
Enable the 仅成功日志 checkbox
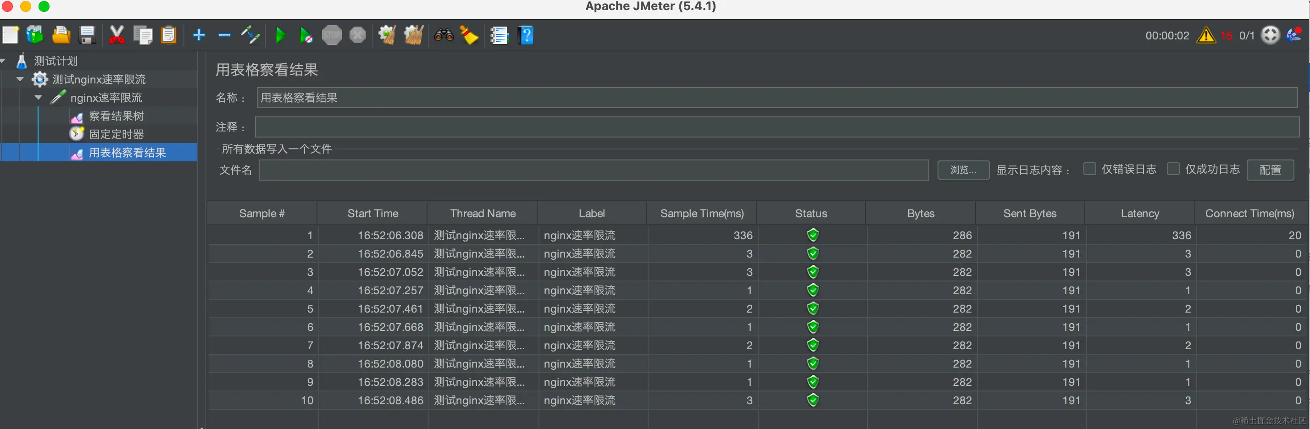click(x=1173, y=169)
